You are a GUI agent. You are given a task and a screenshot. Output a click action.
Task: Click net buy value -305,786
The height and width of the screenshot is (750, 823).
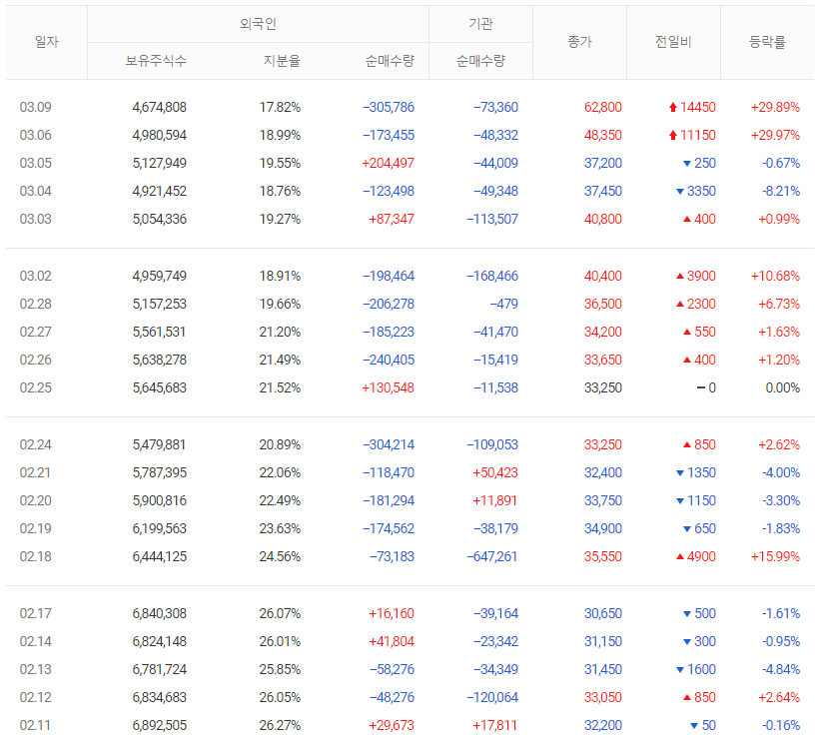(389, 108)
